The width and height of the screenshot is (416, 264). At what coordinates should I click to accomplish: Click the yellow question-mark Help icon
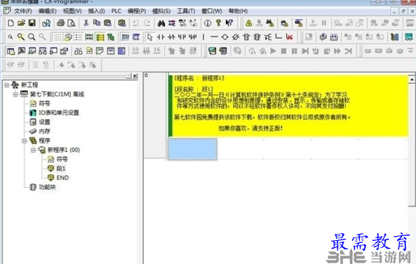[x=218, y=23]
